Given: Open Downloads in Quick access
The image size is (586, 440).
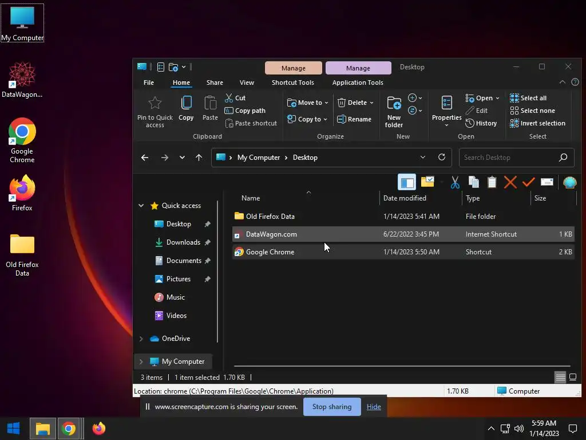Looking at the screenshot, I should click(183, 242).
